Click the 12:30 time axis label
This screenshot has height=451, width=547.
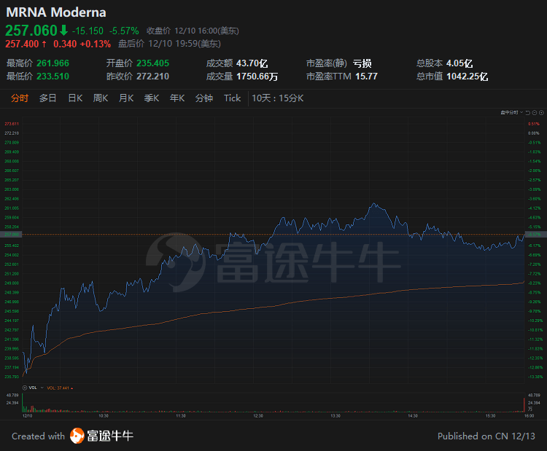pos(257,416)
